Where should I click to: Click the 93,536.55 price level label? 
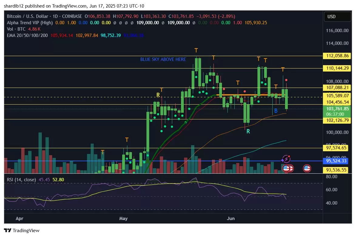coord(336,170)
